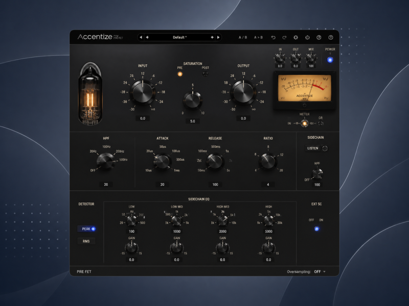Click the main HPF value field 20
Viewport: 409px width, 306px height.
[x=106, y=185]
